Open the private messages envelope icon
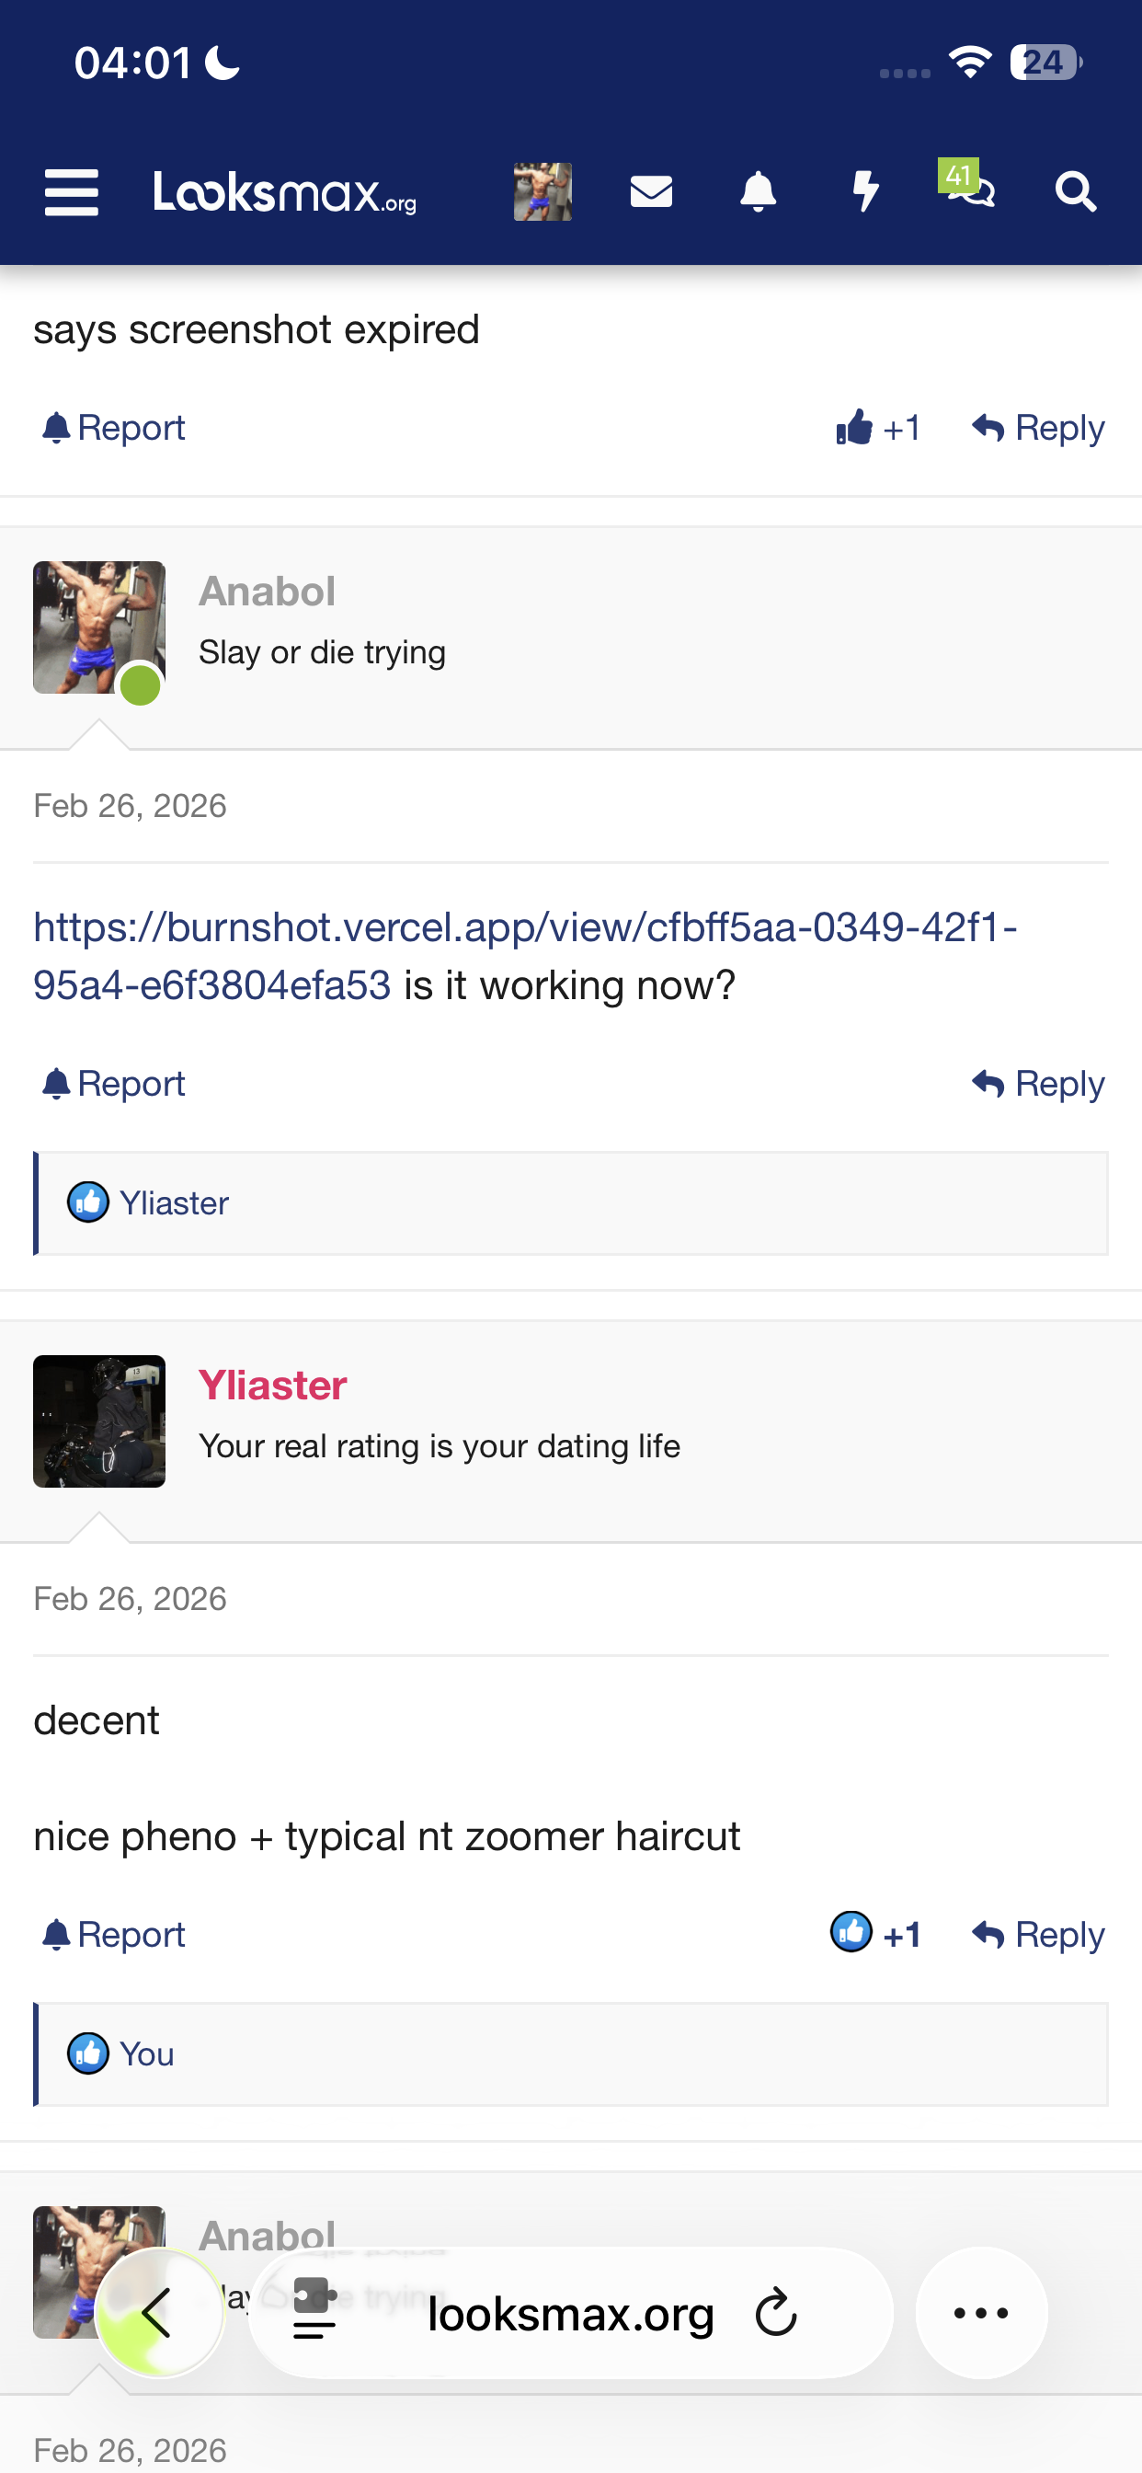1142x2473 pixels. [x=651, y=192]
